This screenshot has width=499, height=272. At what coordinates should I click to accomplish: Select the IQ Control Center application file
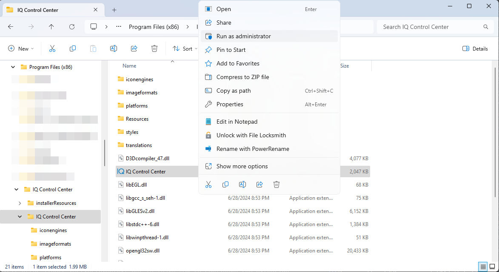point(243,172)
